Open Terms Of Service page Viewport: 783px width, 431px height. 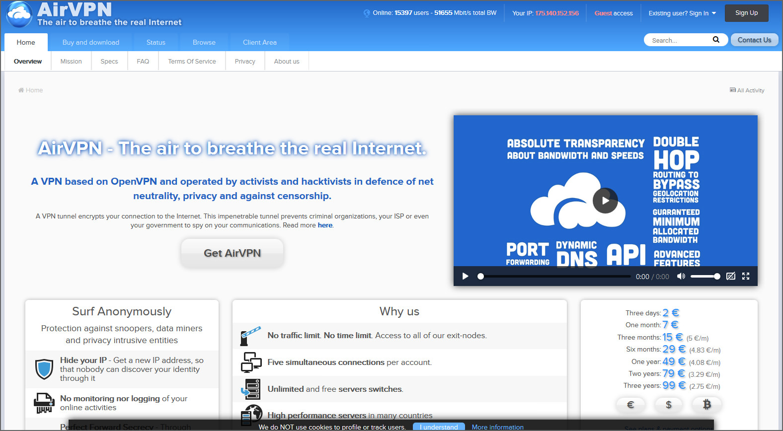192,62
